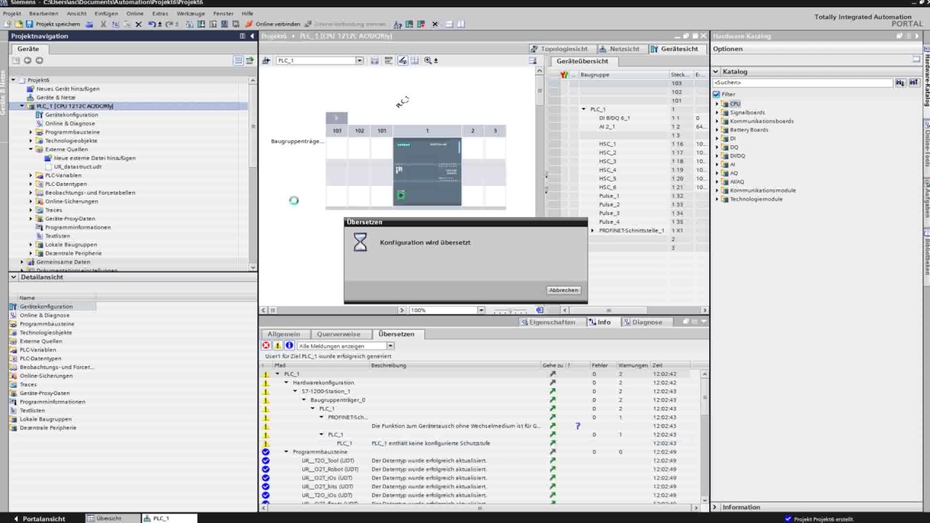
Task: Expand the Information section at bottom right
Action: pyautogui.click(x=715, y=507)
